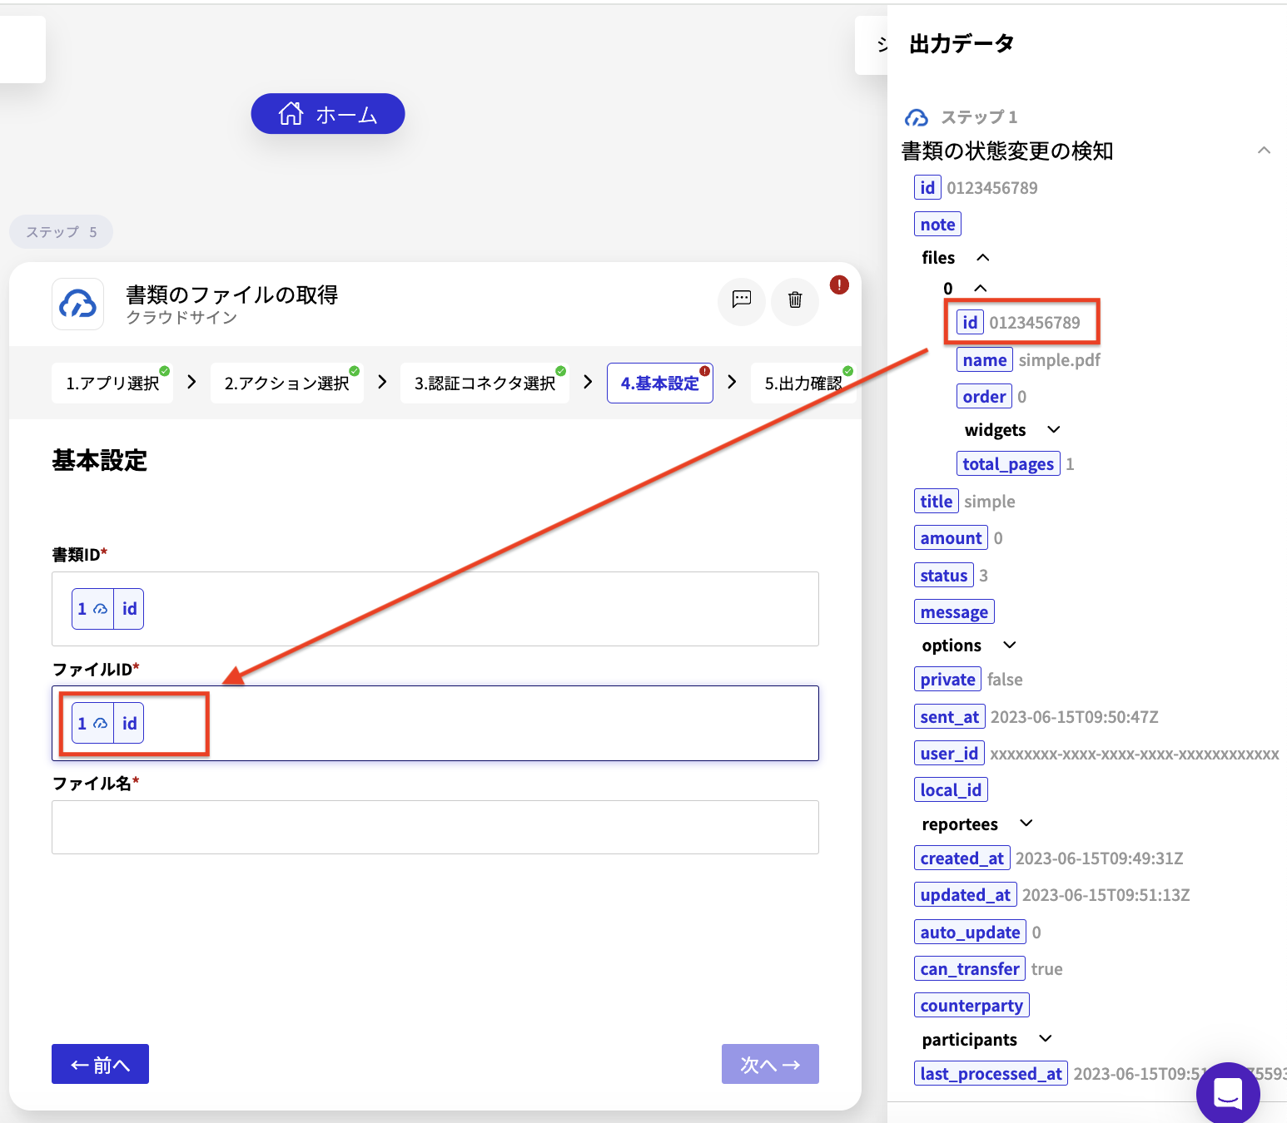This screenshot has height=1123, width=1287.
Task: Select the title output tag
Action: (937, 502)
